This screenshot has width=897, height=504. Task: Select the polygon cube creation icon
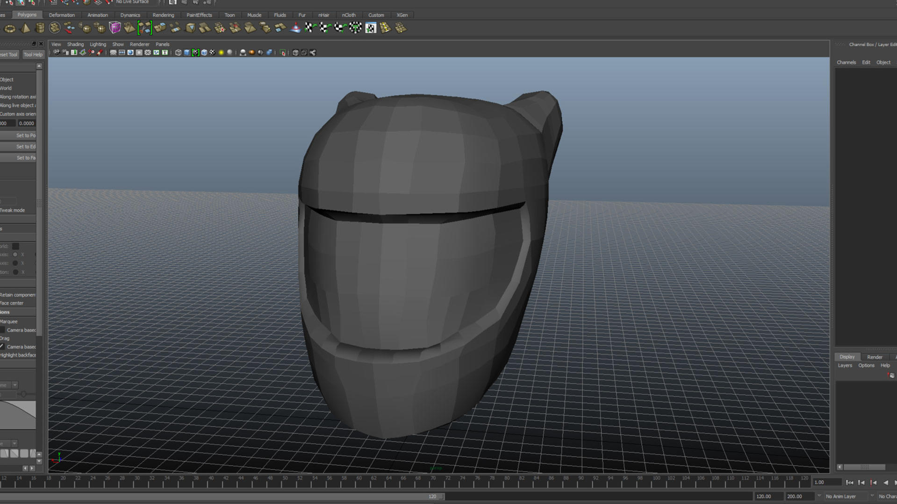[x=115, y=28]
